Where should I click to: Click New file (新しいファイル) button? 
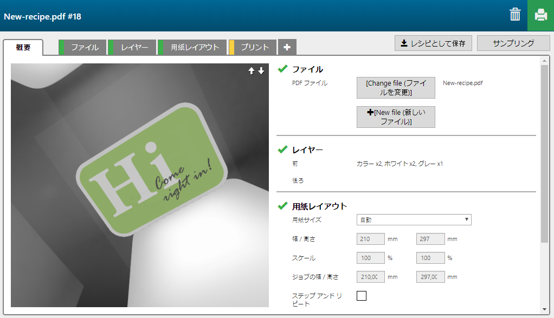396,117
